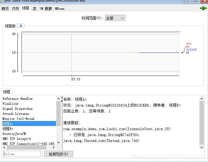208x162 pixels.
Task: Click thread list scroll down arrow
Action: pos(58,143)
